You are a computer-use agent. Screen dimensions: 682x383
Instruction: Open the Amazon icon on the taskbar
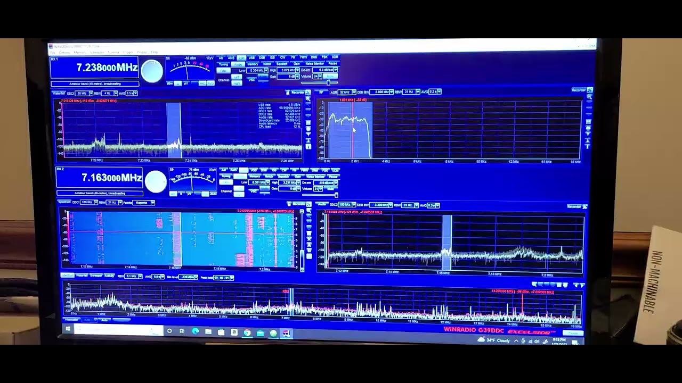pyautogui.click(x=234, y=332)
